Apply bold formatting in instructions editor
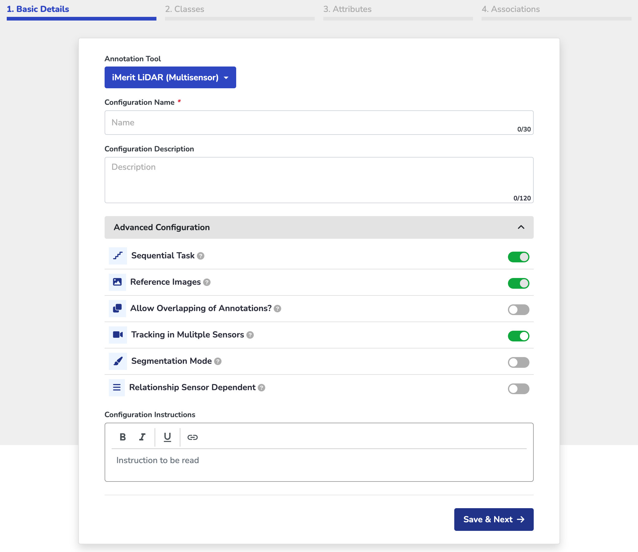Viewport: 638px width, 552px height. point(123,437)
